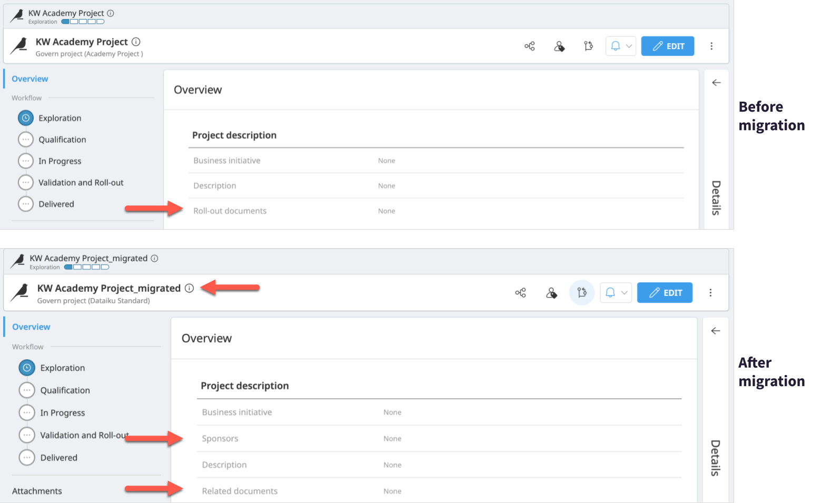This screenshot has height=503, width=831.
Task: Select Qualification workflow step in before-migration sidebar
Action: pos(52,140)
